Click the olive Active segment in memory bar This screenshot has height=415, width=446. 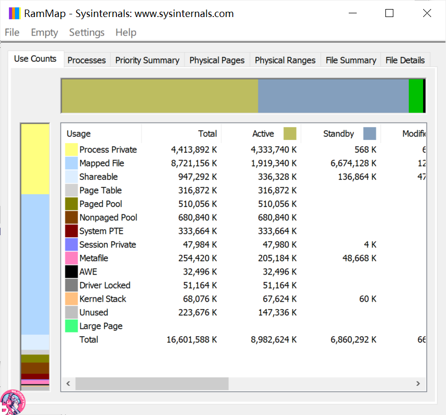pyautogui.click(x=160, y=96)
